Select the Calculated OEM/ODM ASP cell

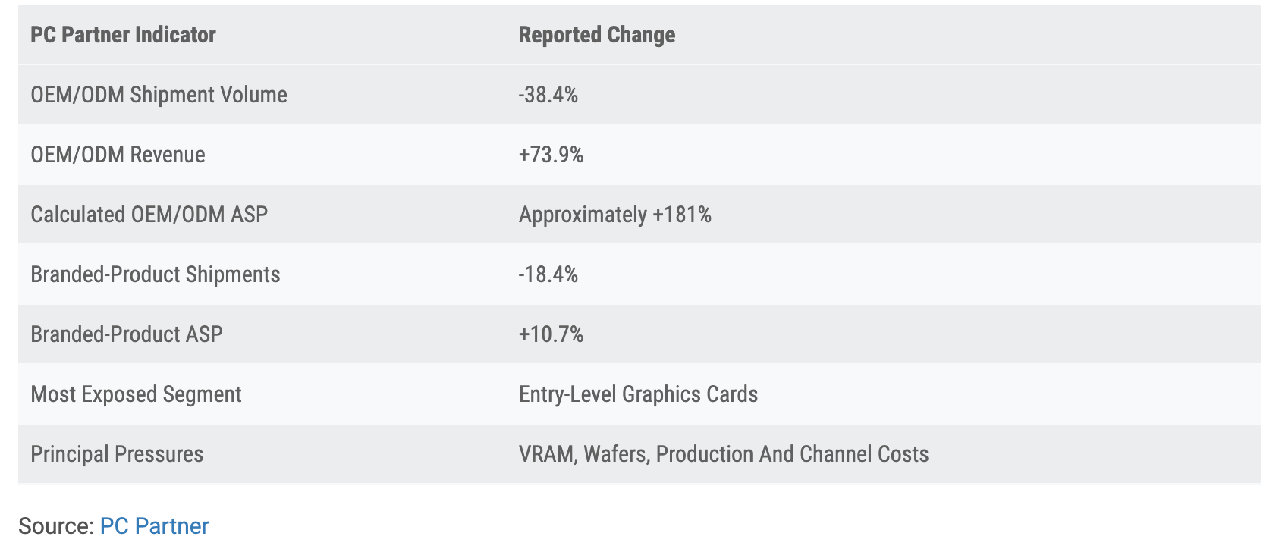pos(149,215)
